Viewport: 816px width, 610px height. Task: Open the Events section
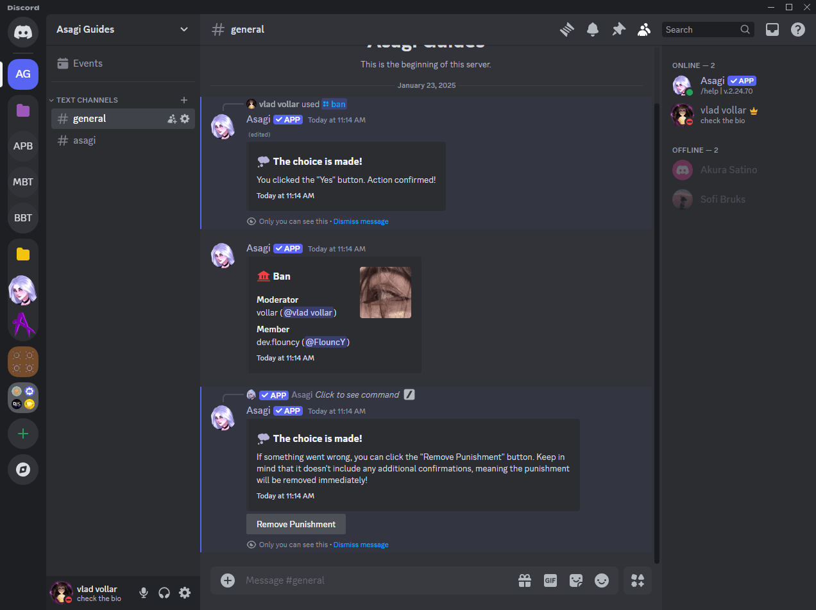point(122,64)
